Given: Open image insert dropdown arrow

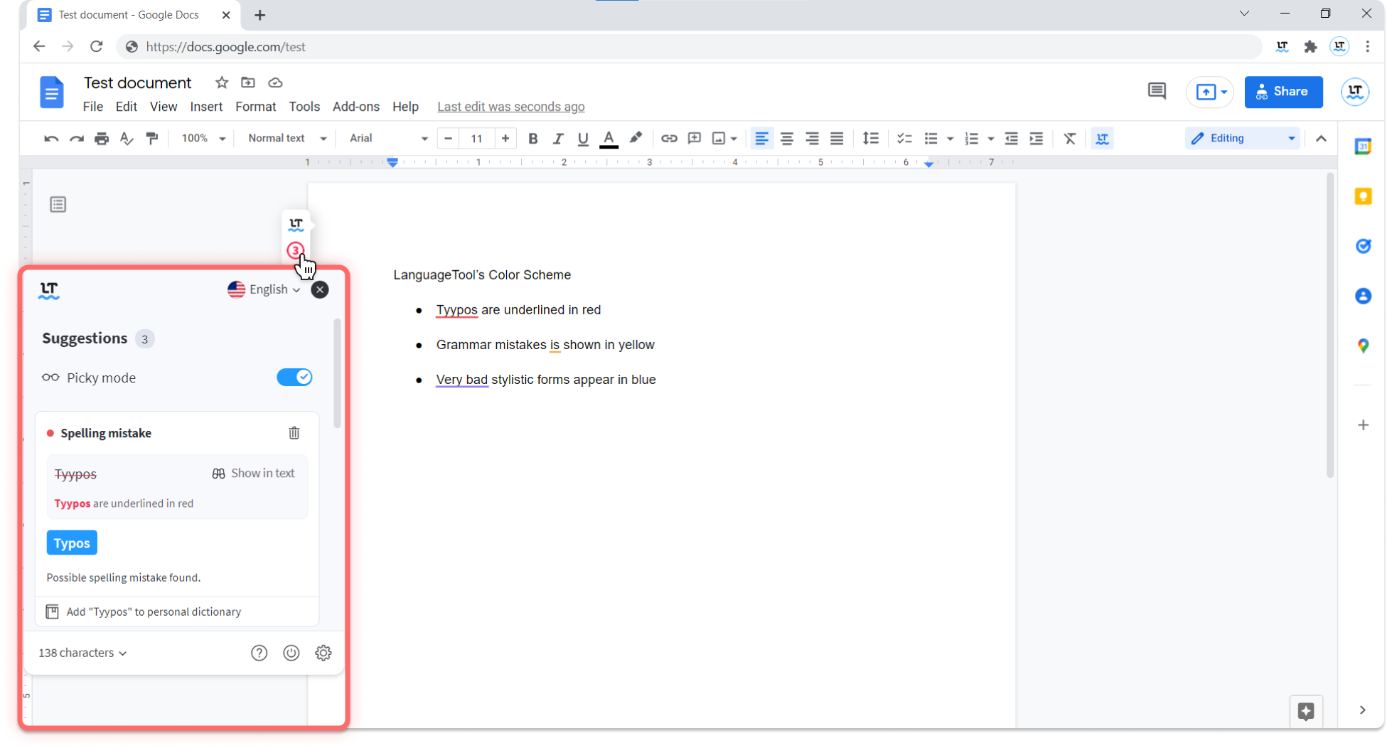Looking at the screenshot, I should coord(734,139).
